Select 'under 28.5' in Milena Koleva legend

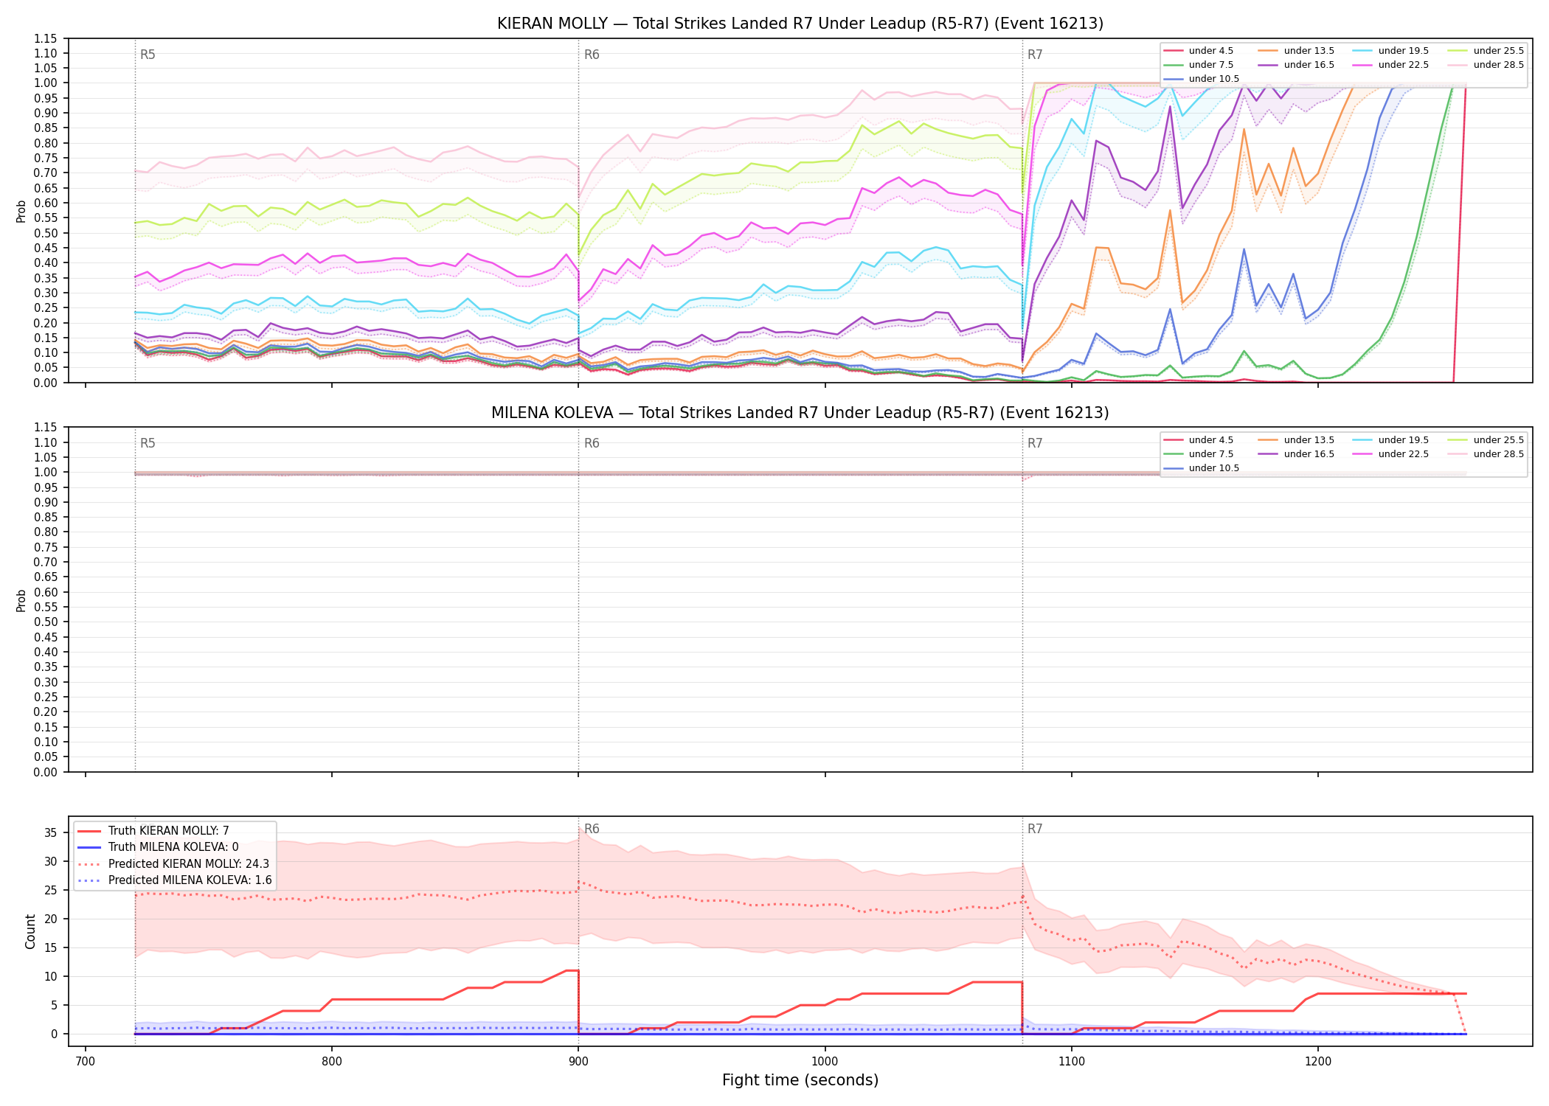(x=1486, y=454)
